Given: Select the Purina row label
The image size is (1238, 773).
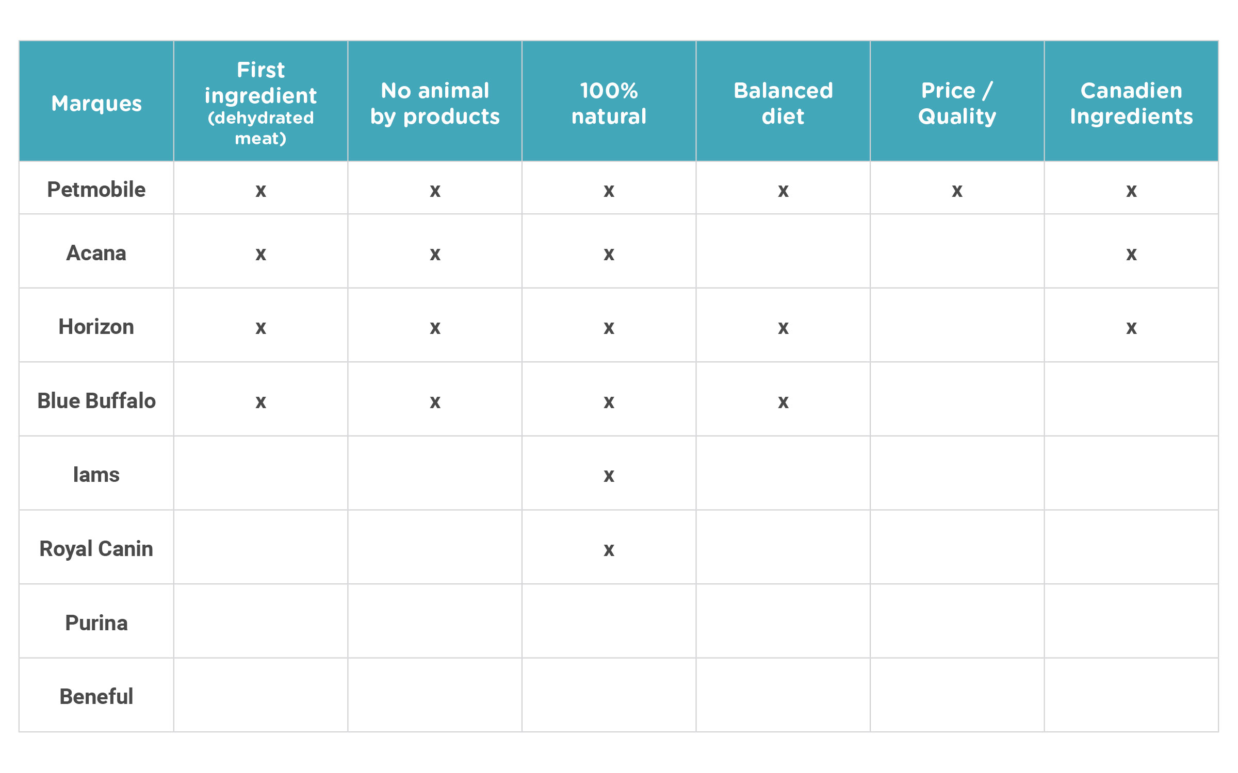Looking at the screenshot, I should [x=96, y=623].
